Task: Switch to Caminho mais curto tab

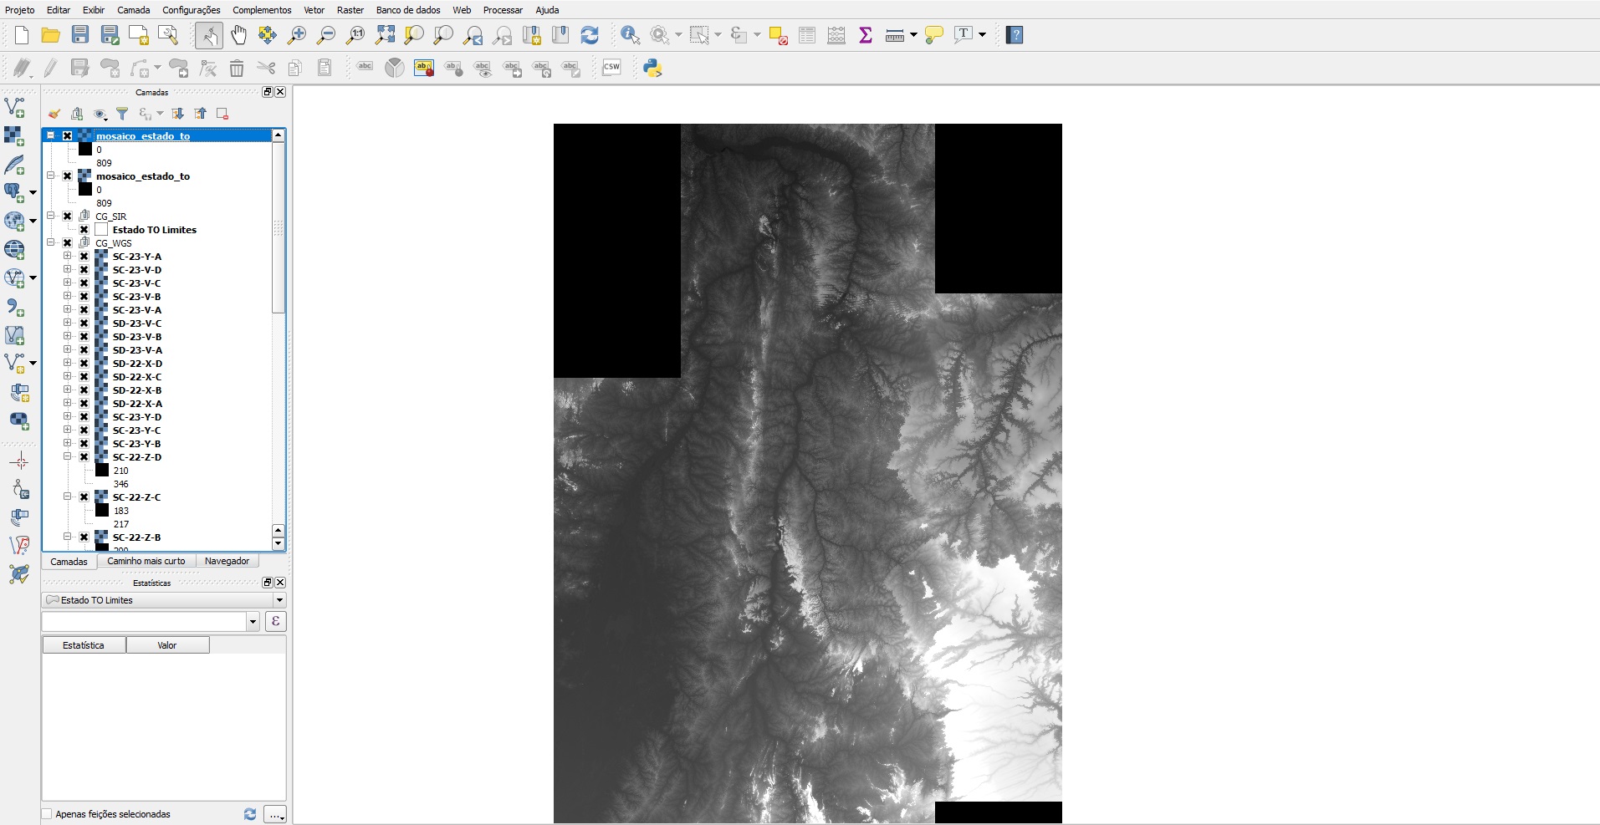Action: tap(146, 561)
